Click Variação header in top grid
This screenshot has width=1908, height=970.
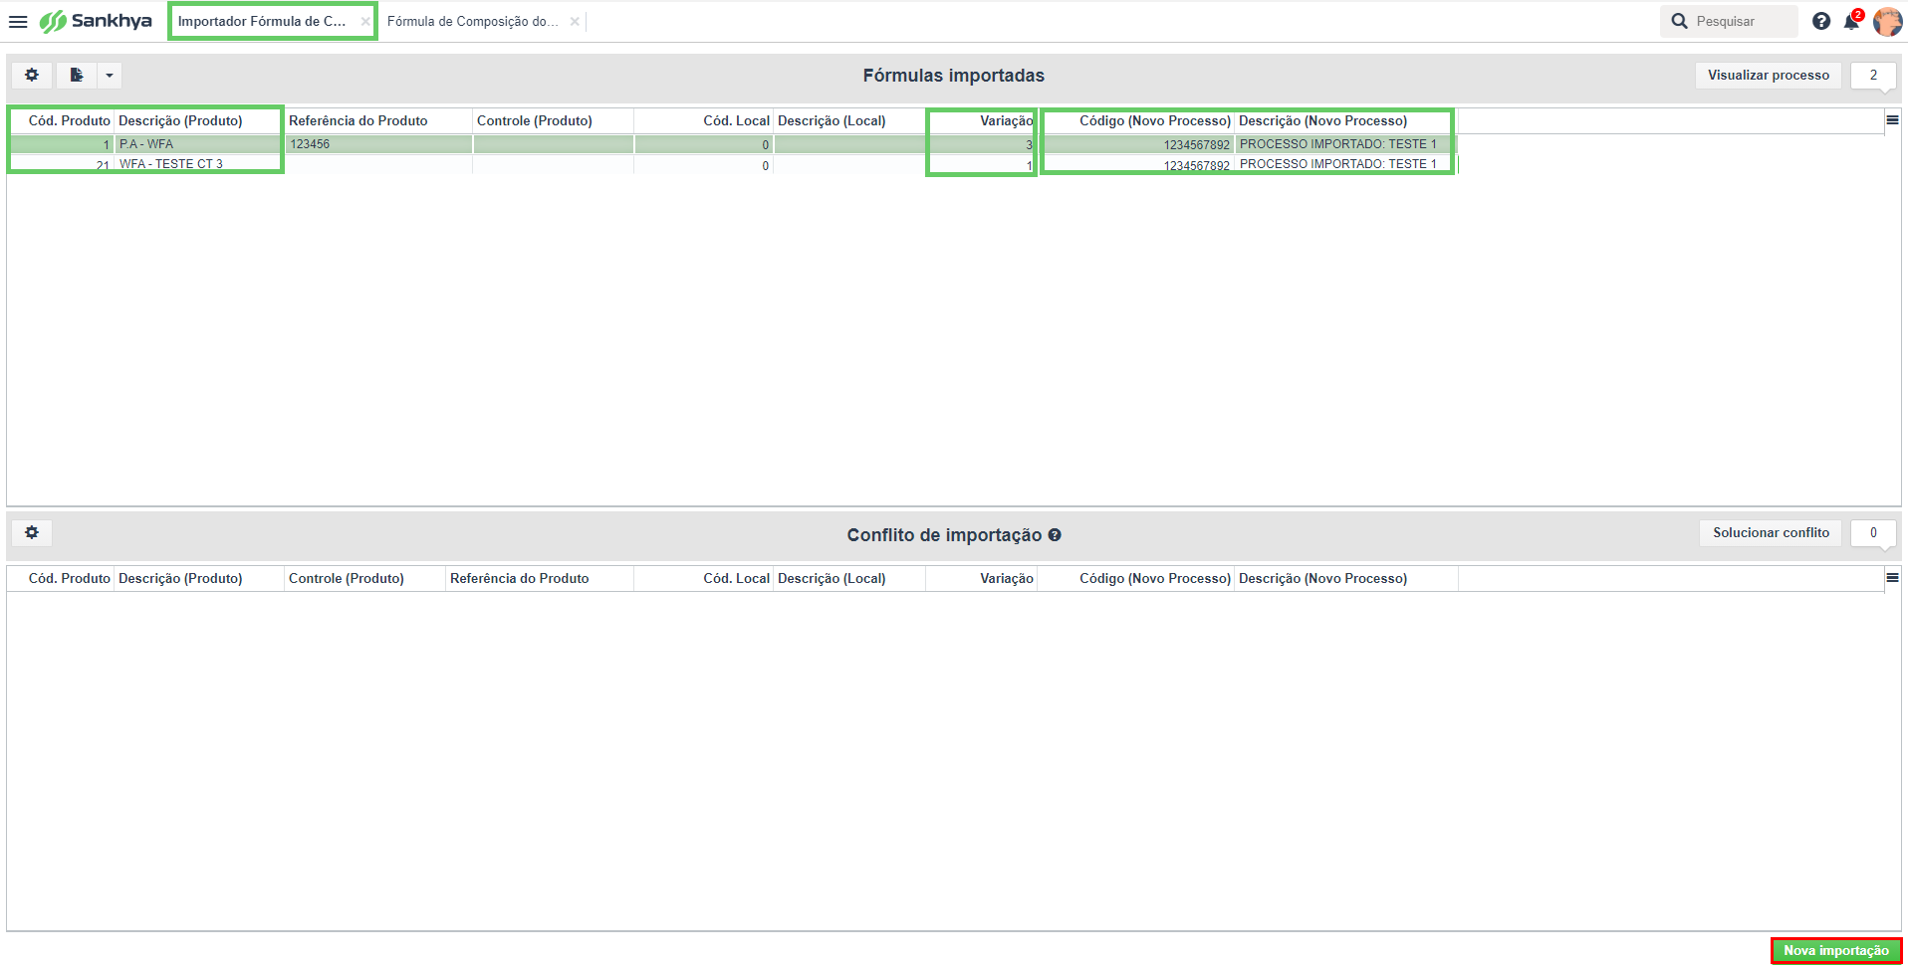[982, 120]
